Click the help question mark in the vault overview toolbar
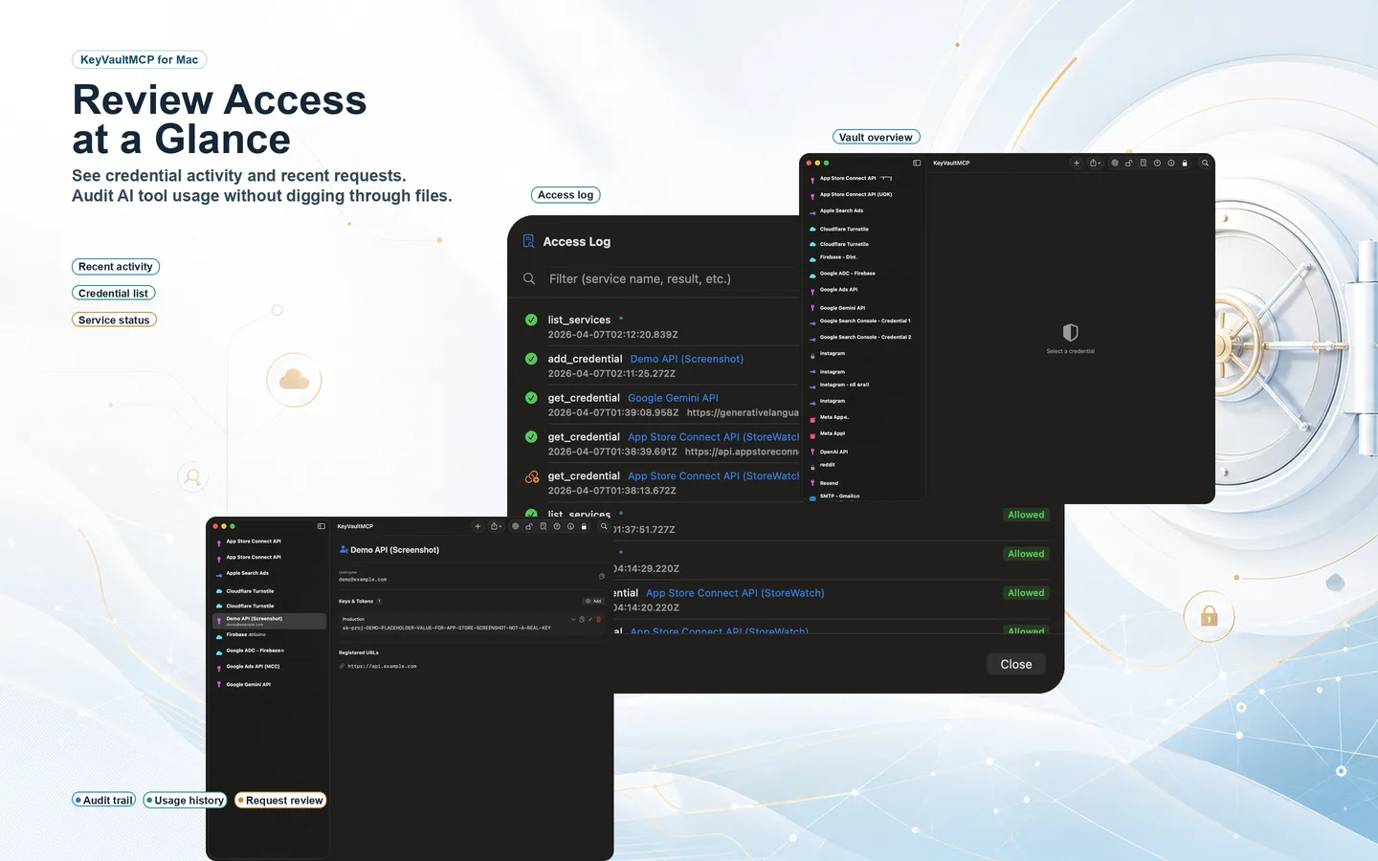 (1157, 163)
